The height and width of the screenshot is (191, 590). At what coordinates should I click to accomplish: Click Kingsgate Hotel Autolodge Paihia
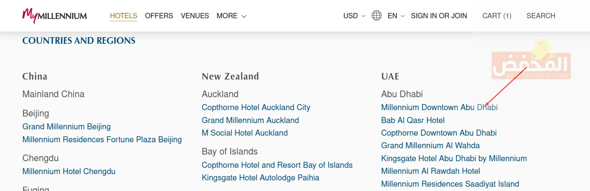[x=260, y=178]
